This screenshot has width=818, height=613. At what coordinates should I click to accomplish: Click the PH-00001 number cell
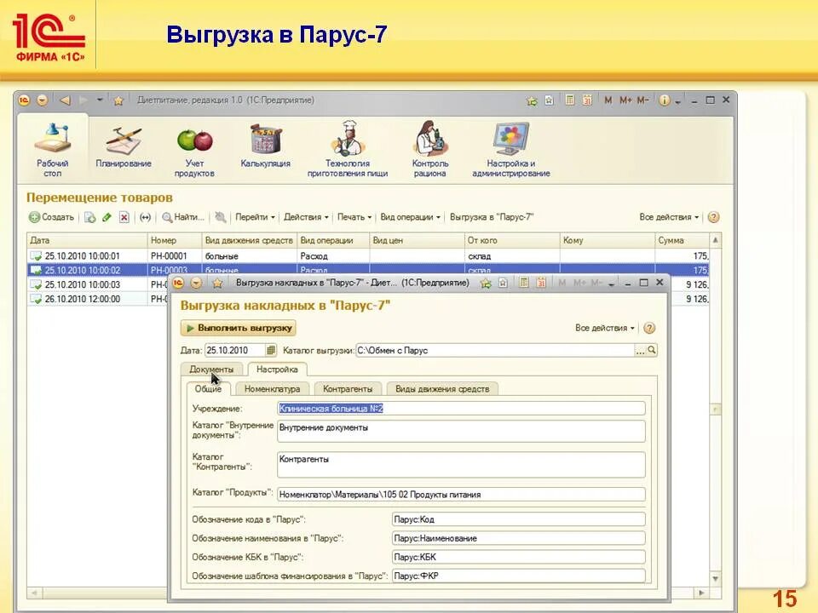coord(175,256)
